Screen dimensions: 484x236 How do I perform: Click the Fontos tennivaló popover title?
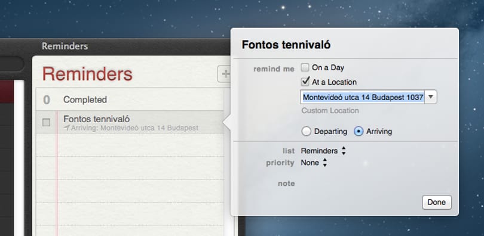[x=286, y=45]
